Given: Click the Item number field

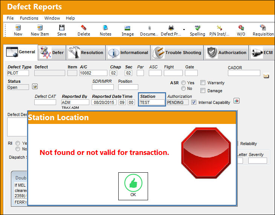Looking at the screenshot, I should tap(72, 73).
